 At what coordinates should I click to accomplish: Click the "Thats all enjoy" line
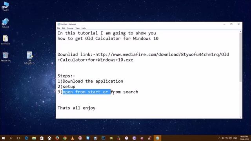(x=76, y=108)
